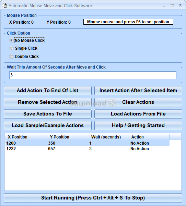The image size is (186, 206).
Task: Open Save Actions To File
Action: pyautogui.click(x=48, y=114)
